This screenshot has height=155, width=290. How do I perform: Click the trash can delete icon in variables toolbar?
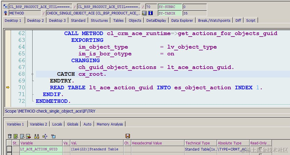point(10,136)
